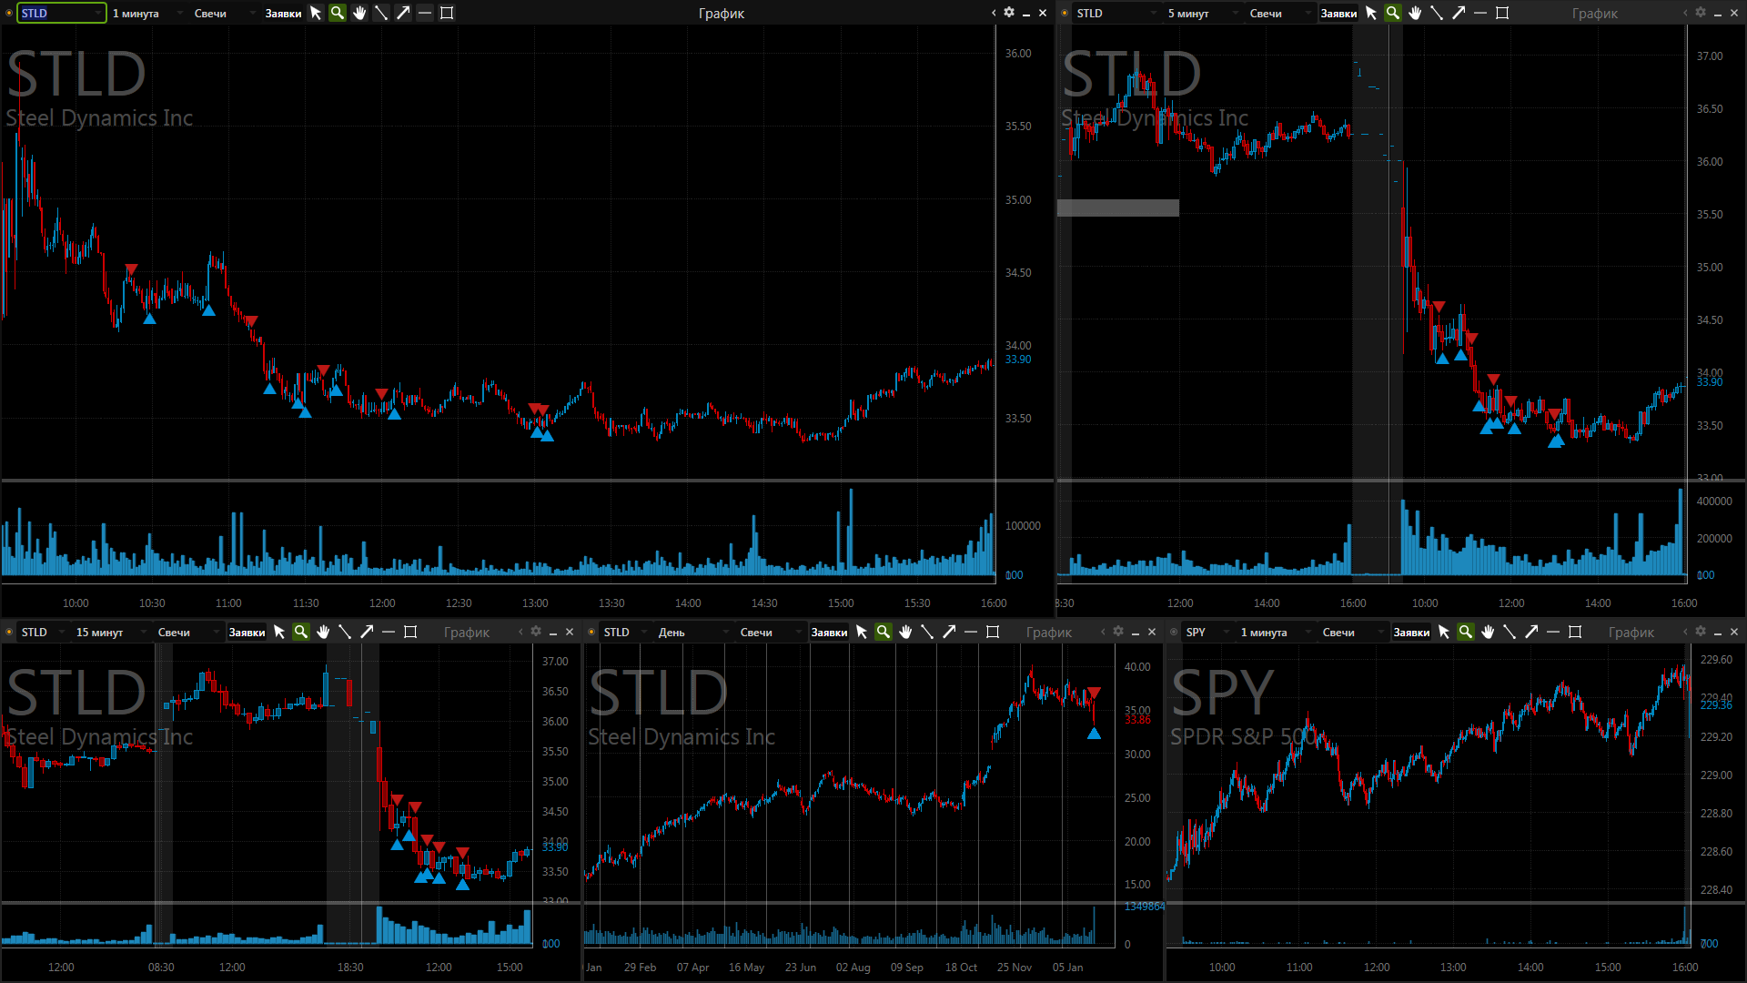Click the back chevron in 1-minute chart header
The height and width of the screenshot is (983, 1747).
(994, 13)
